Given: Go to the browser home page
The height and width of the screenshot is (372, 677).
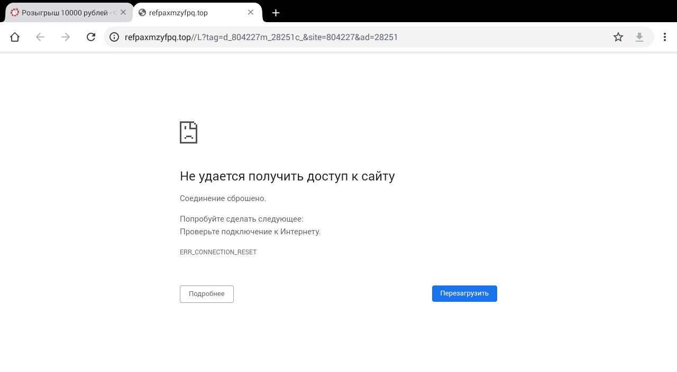Looking at the screenshot, I should coord(15,37).
